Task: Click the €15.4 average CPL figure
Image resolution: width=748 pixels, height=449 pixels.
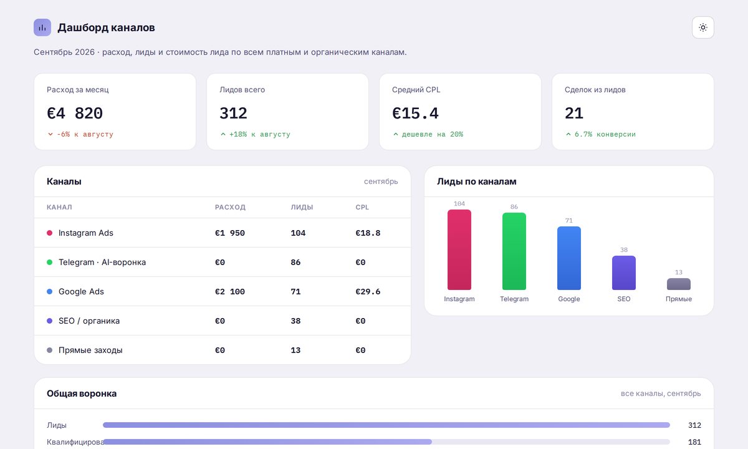Action: (x=415, y=113)
